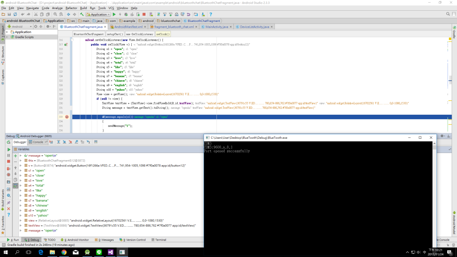
Task: Expand the view RelativeLayout variable node
Action: [21, 220]
